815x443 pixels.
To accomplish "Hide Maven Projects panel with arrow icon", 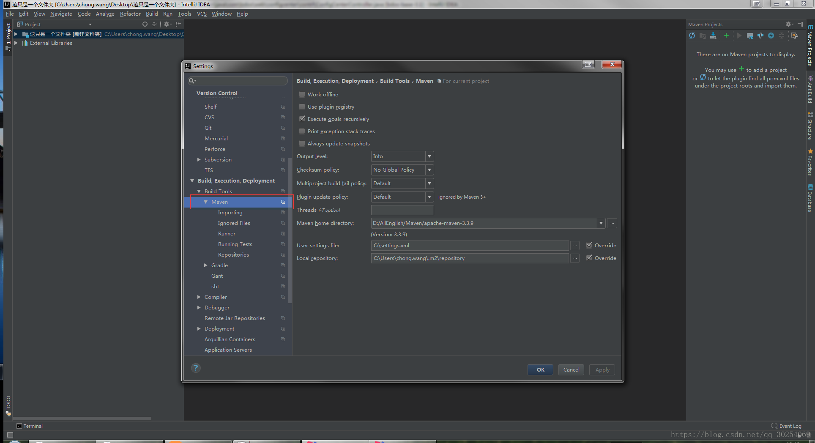I will pyautogui.click(x=800, y=24).
